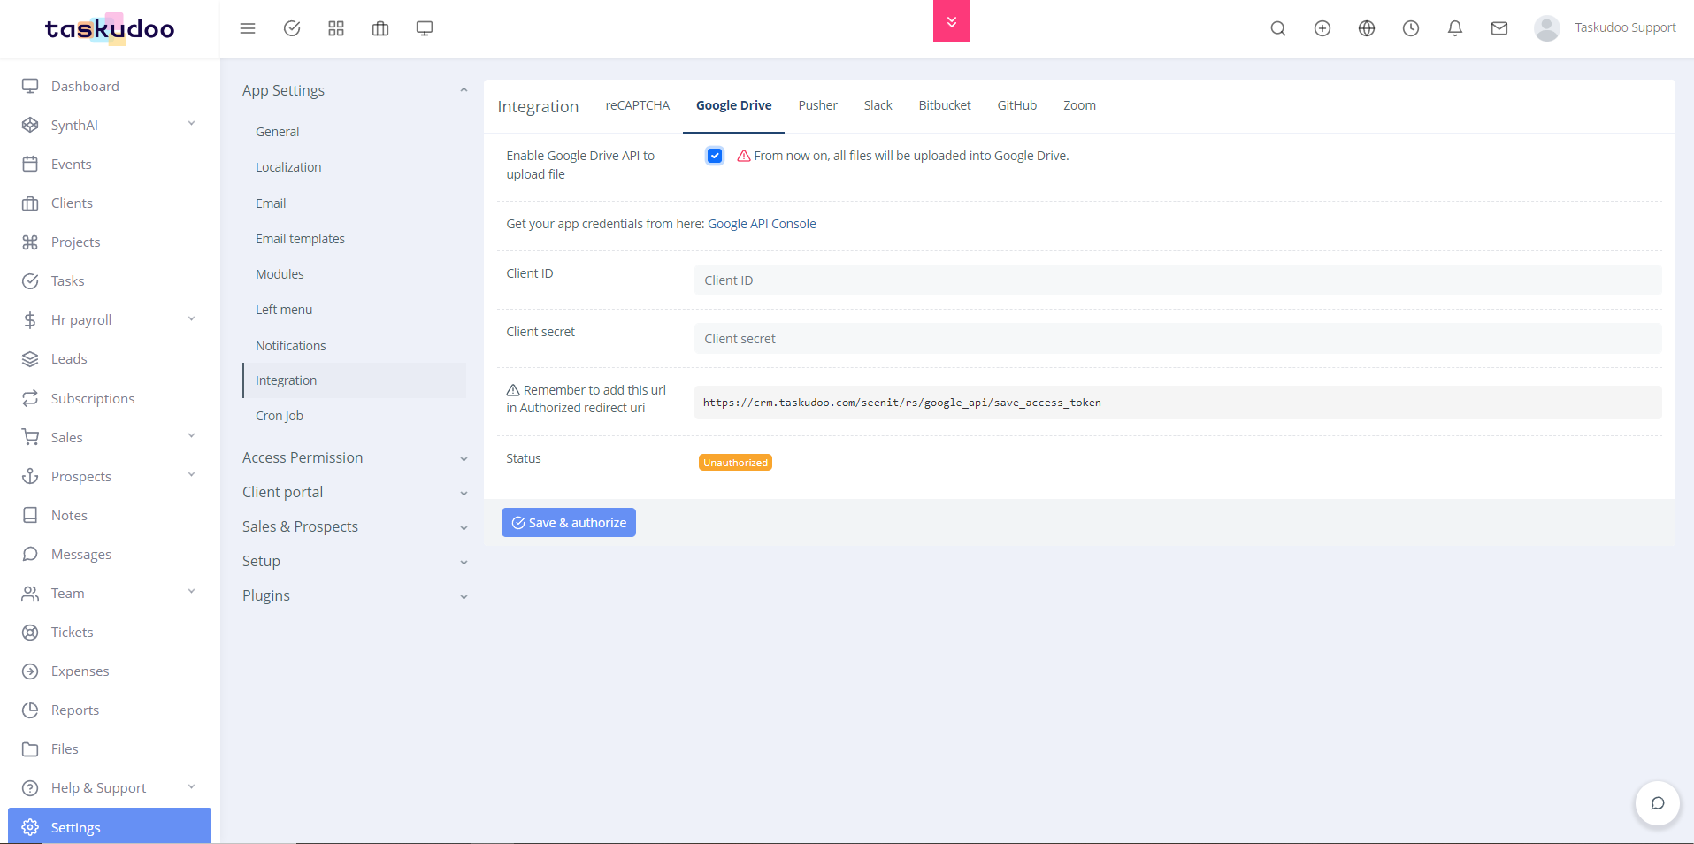
Task: Expand the Plugins section
Action: coord(354,595)
